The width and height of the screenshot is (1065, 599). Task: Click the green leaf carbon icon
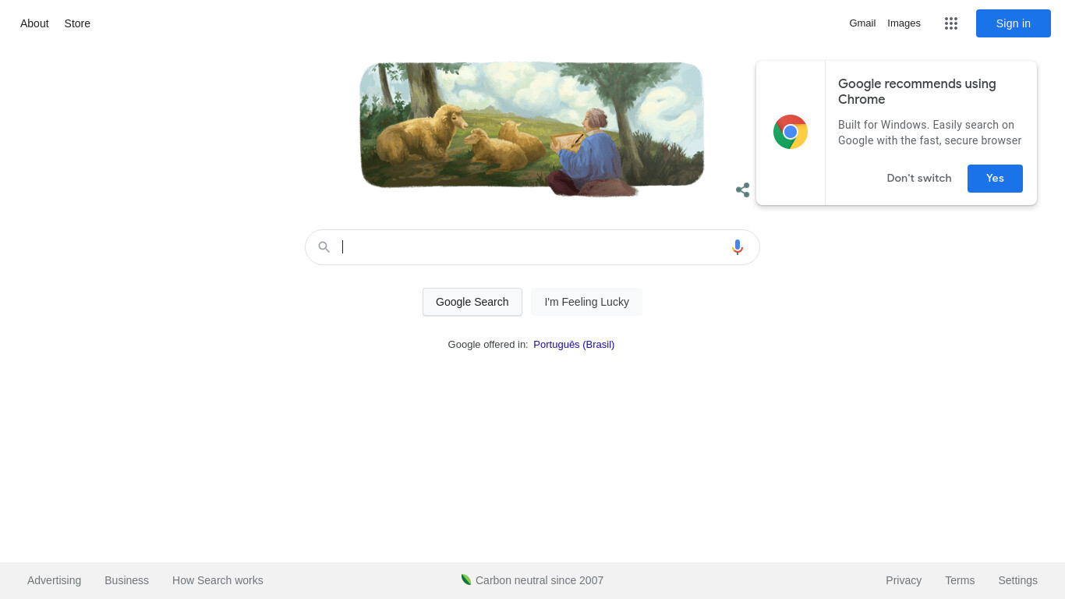(x=466, y=580)
